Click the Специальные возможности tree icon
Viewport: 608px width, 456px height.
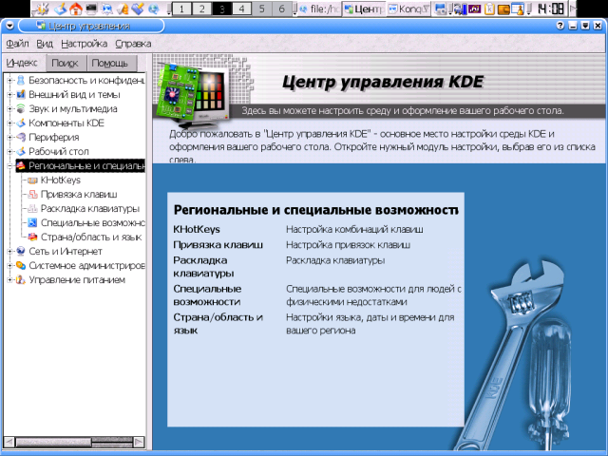[x=32, y=223]
